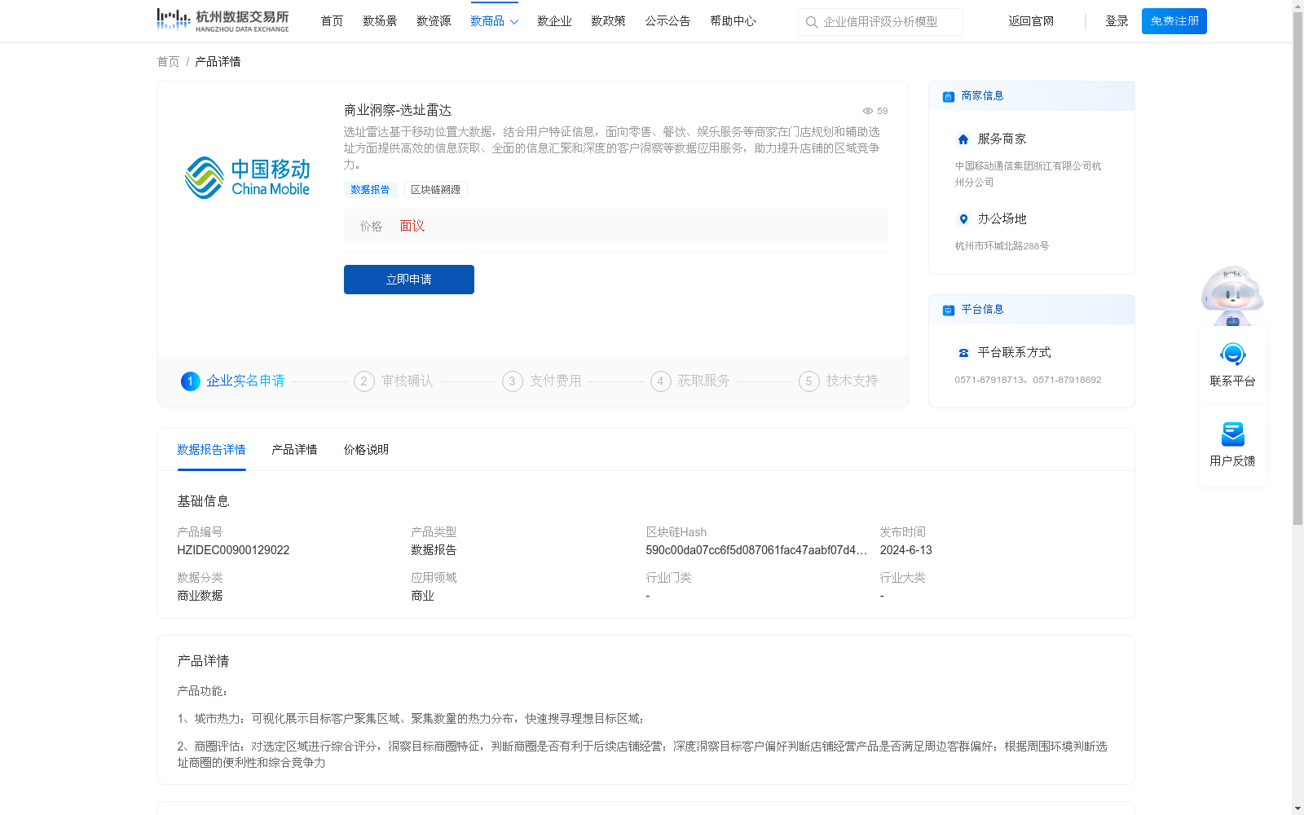Click 免费注册 button
Screen dimensions: 1304x815
1174,21
